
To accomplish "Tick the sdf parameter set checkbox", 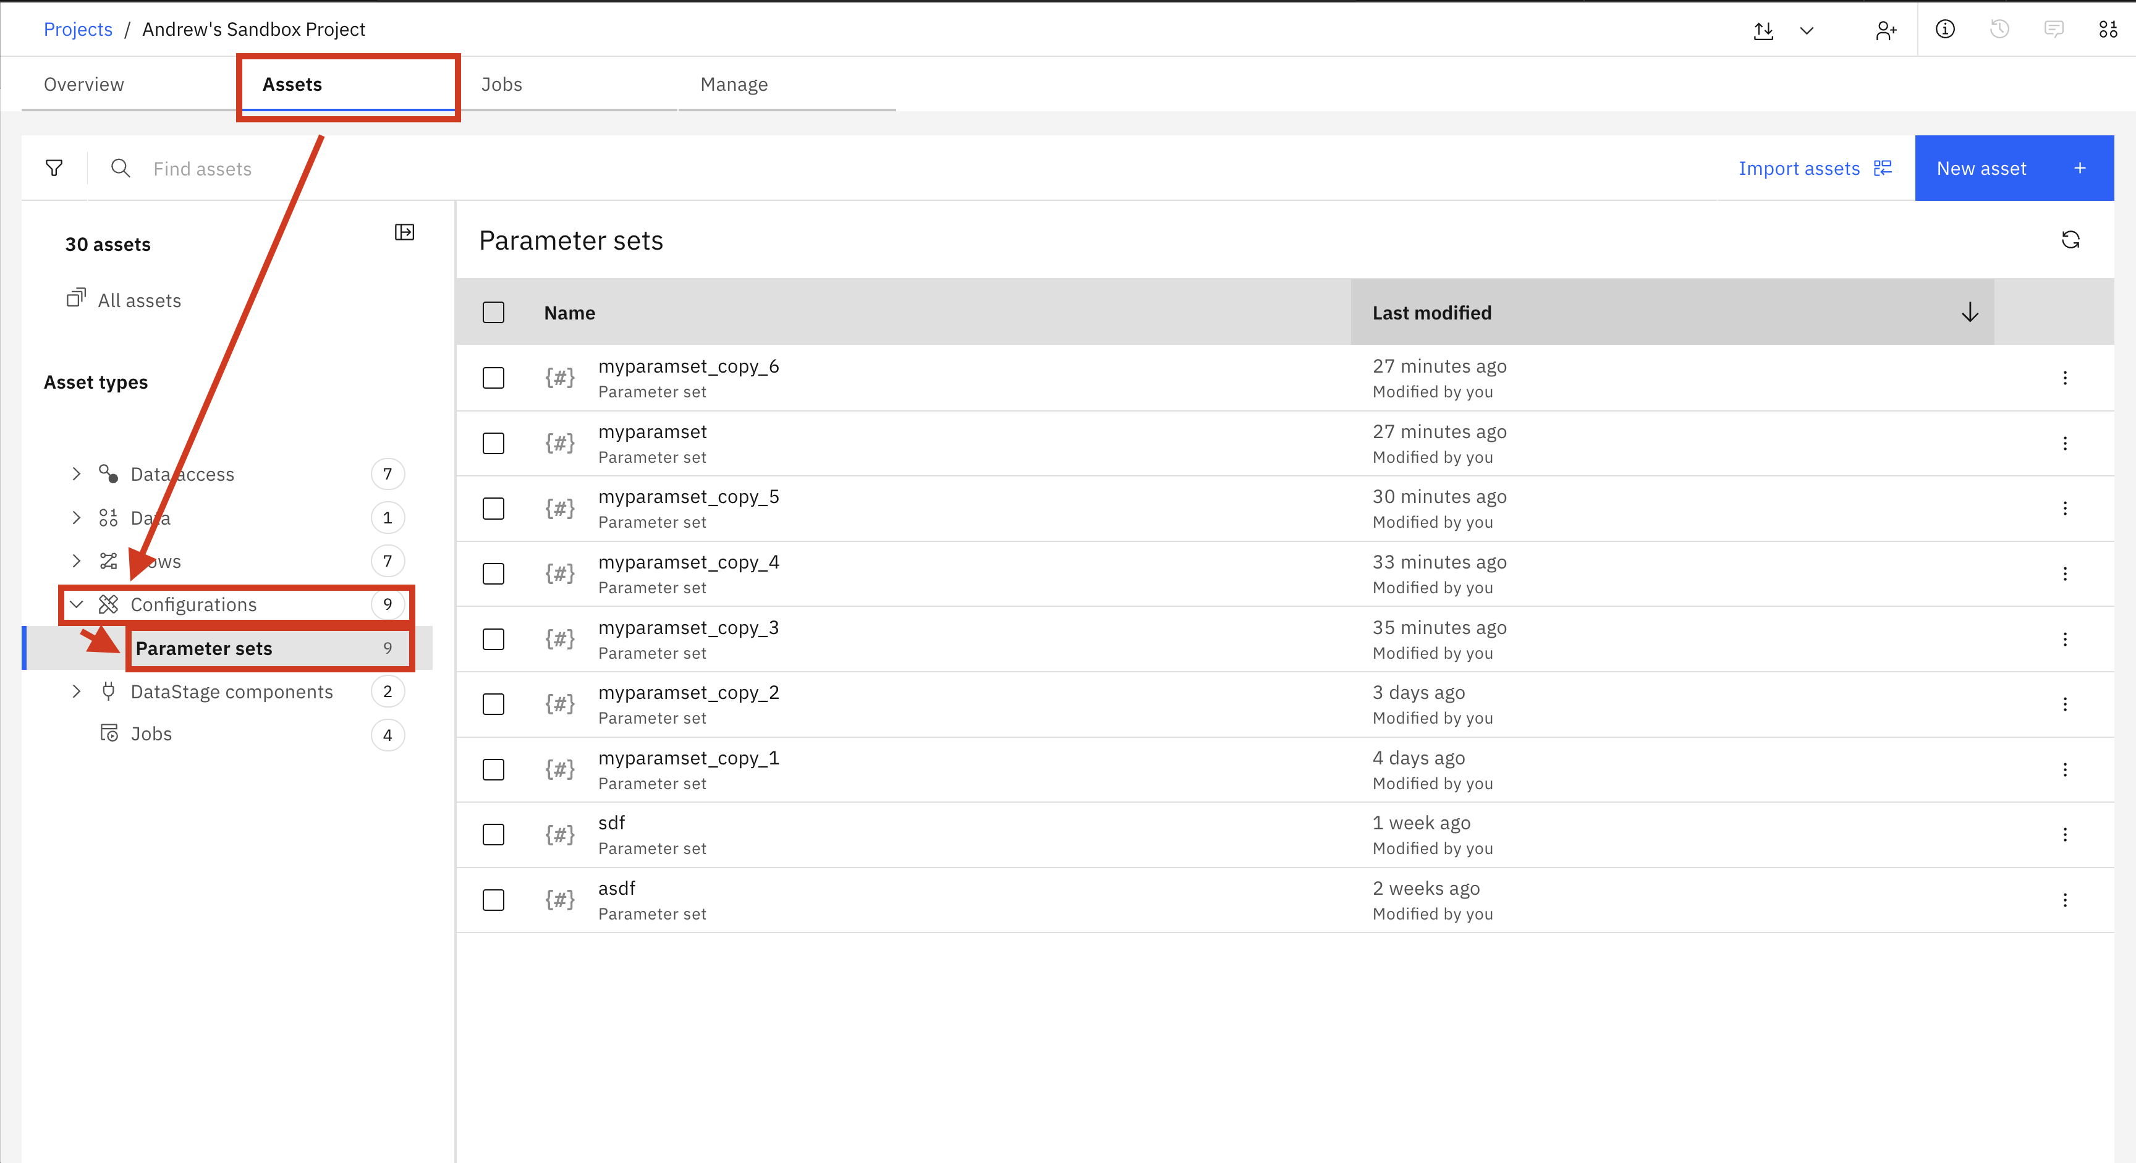I will click(493, 835).
